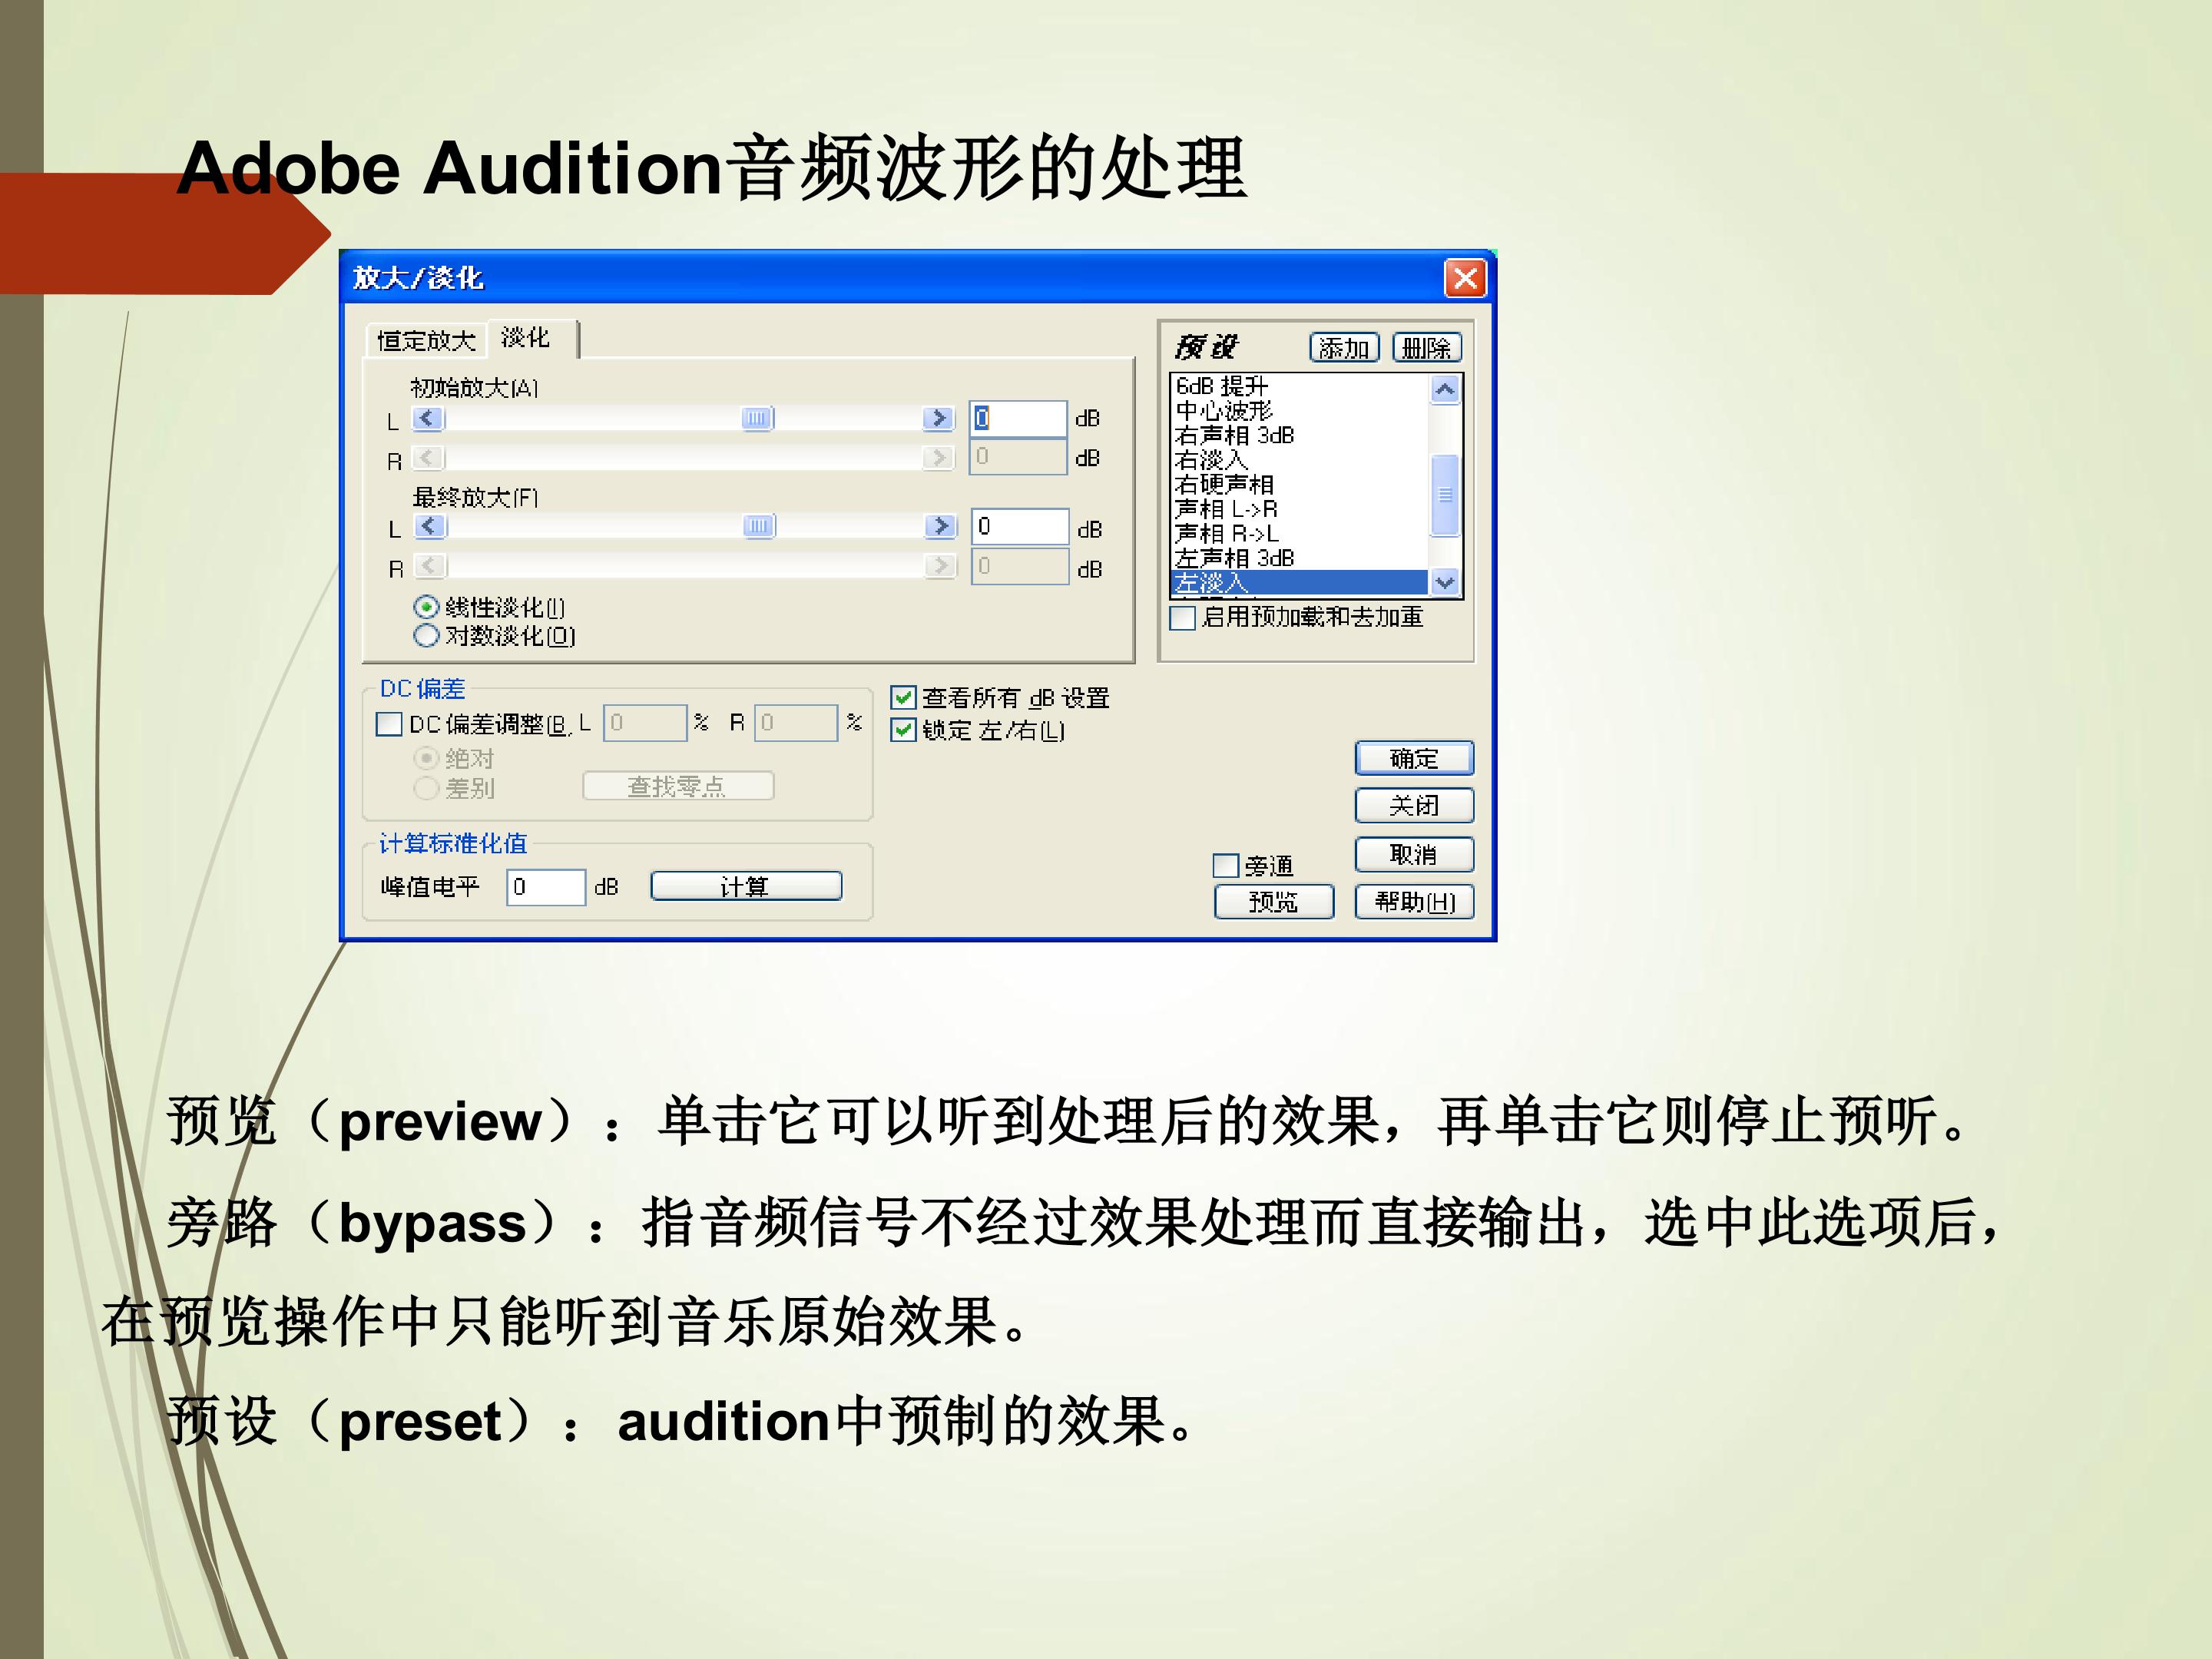Click the 帮助(H) button
Image resolution: width=2212 pixels, height=1659 pixels.
tap(1414, 902)
